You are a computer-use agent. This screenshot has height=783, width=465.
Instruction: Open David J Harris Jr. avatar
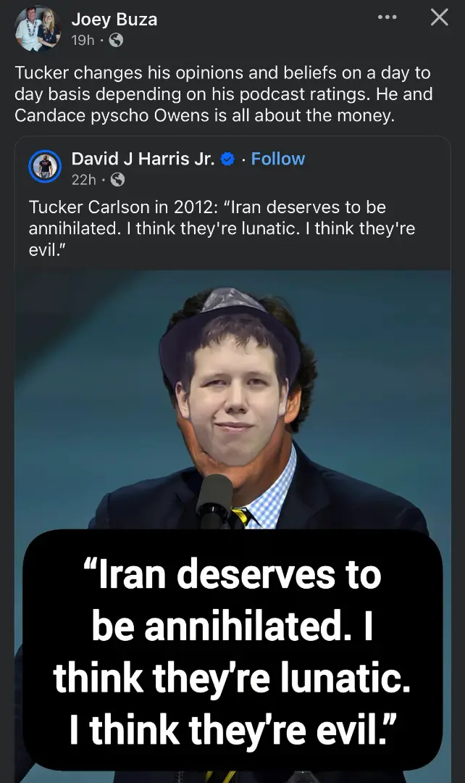[45, 167]
